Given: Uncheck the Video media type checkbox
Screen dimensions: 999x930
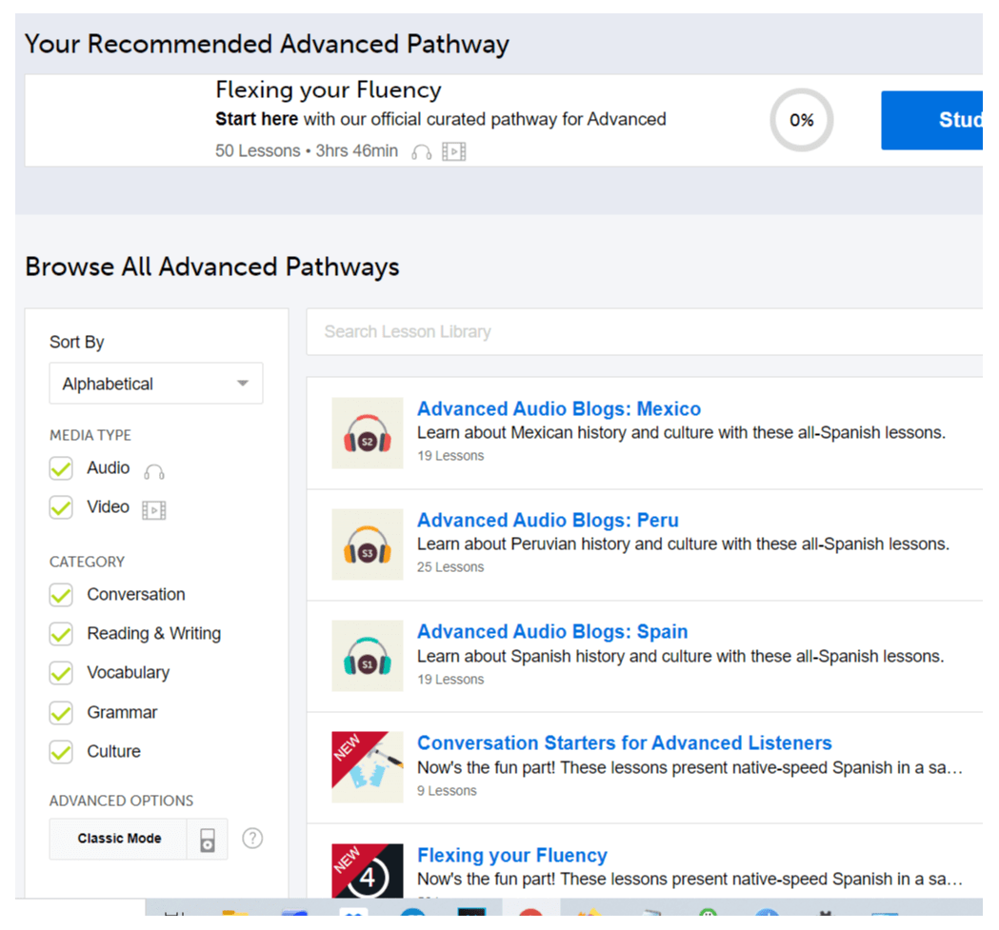Looking at the screenshot, I should click(x=61, y=508).
